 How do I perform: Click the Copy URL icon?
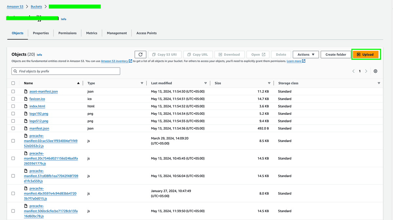click(x=189, y=54)
